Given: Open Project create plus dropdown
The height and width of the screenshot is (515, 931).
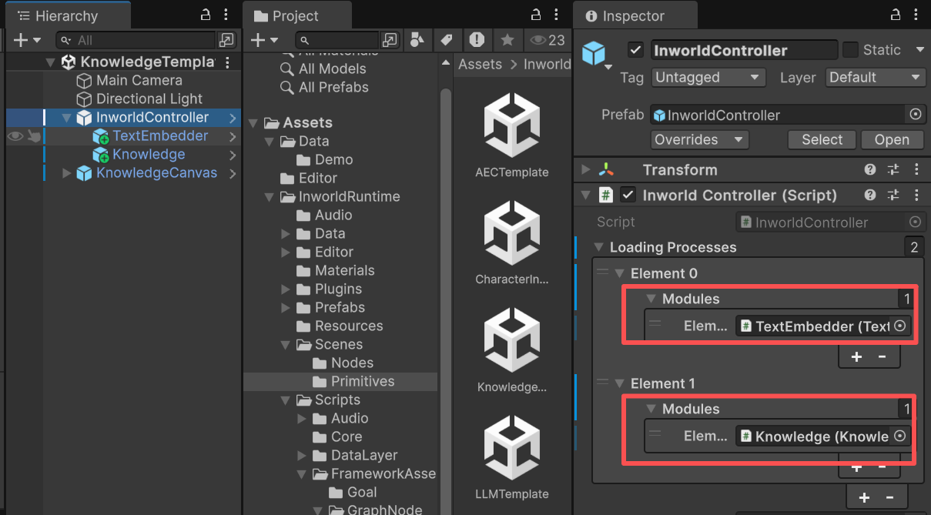Looking at the screenshot, I should pyautogui.click(x=266, y=40).
